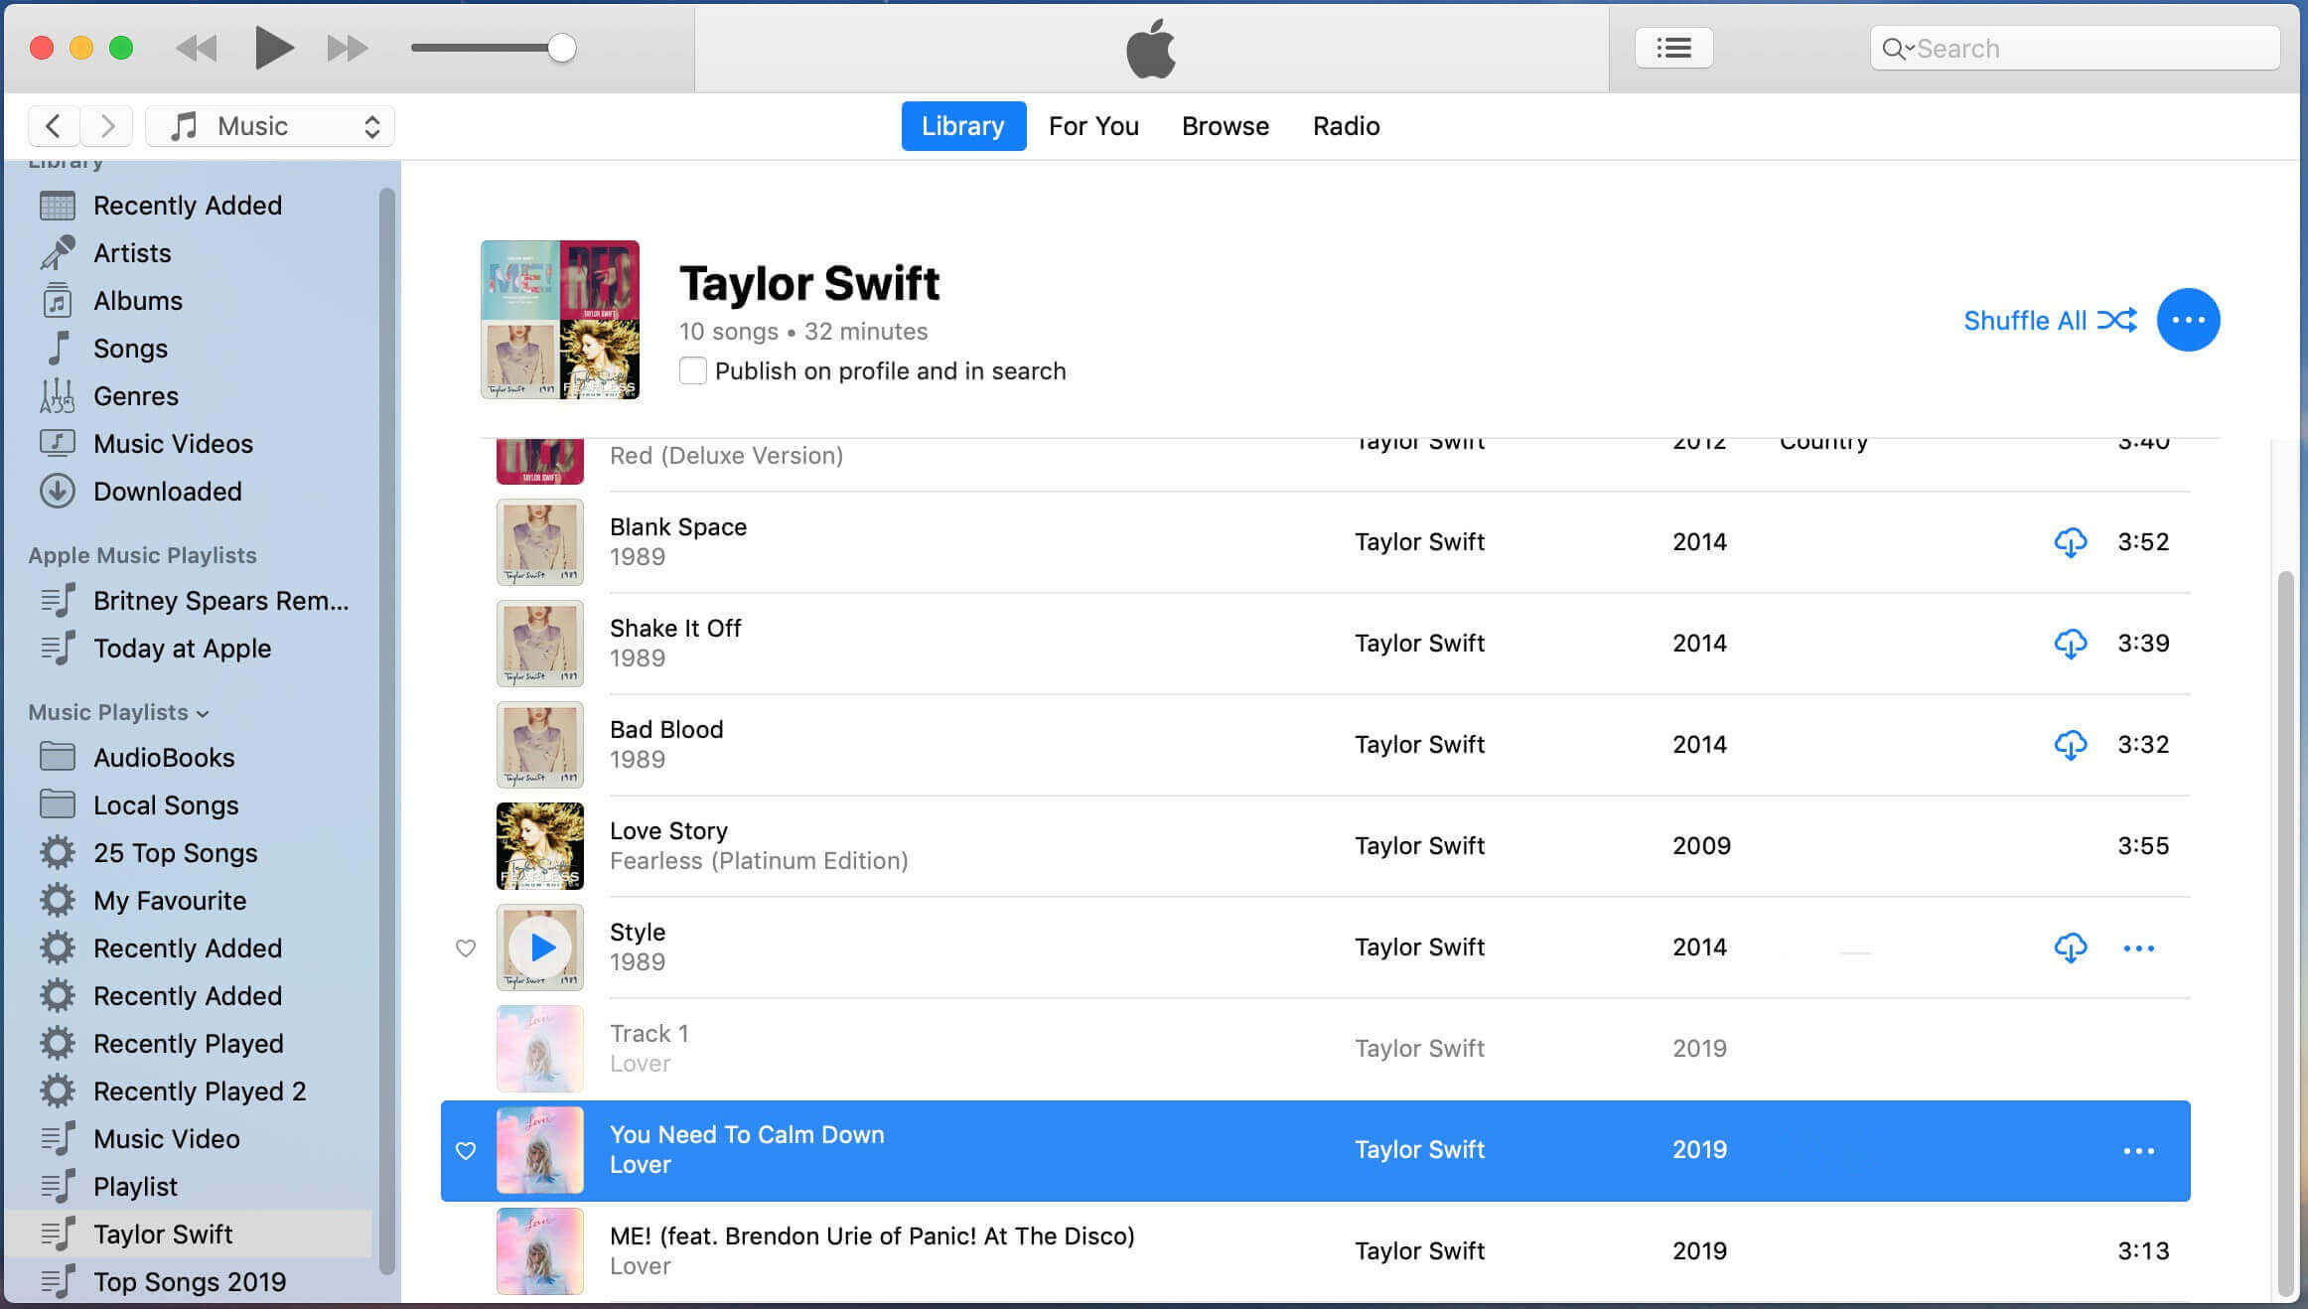Screen dimensions: 2308x1309
Task: Select the Library tab
Action: (962, 125)
